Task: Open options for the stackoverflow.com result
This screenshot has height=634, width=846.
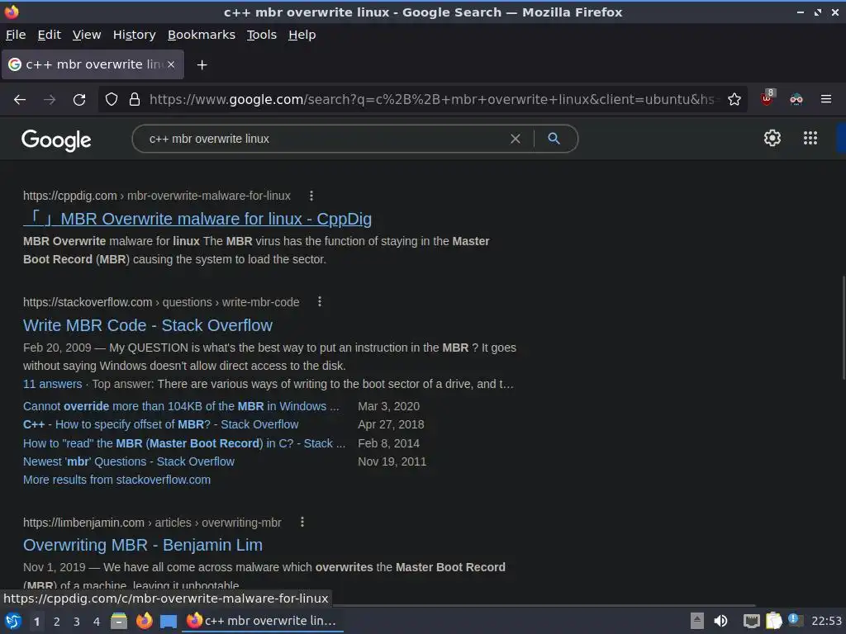Action: coord(320,302)
